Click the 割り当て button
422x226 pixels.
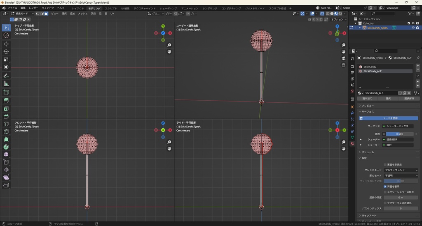pyautogui.click(x=367, y=99)
